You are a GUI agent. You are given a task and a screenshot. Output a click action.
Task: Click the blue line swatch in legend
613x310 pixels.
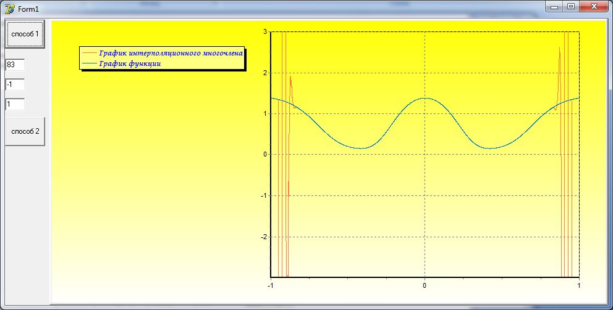point(90,63)
